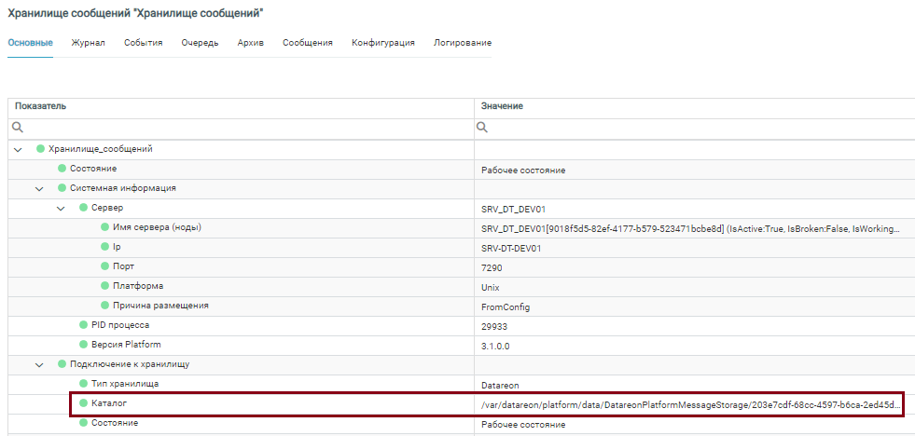Click the Значение column header
The height and width of the screenshot is (436, 915).
pyautogui.click(x=502, y=106)
